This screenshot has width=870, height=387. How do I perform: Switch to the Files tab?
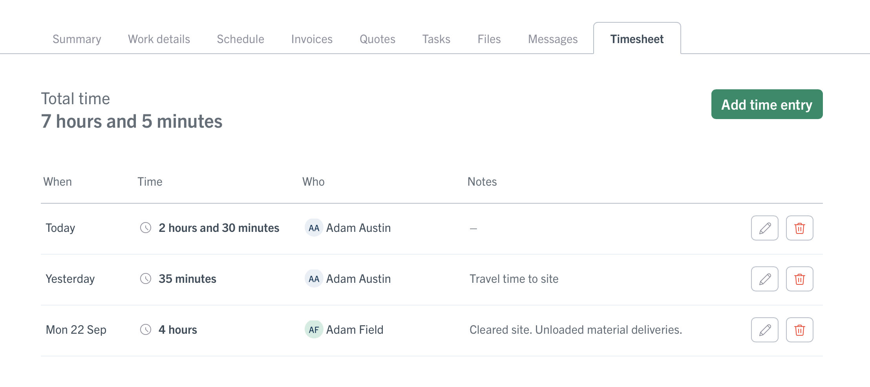click(489, 39)
